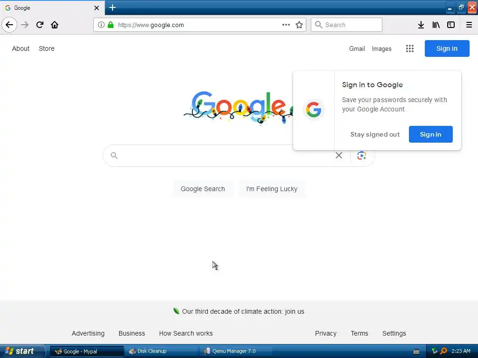Click inside the Google search text box
The width and height of the screenshot is (478, 358).
coord(226,156)
